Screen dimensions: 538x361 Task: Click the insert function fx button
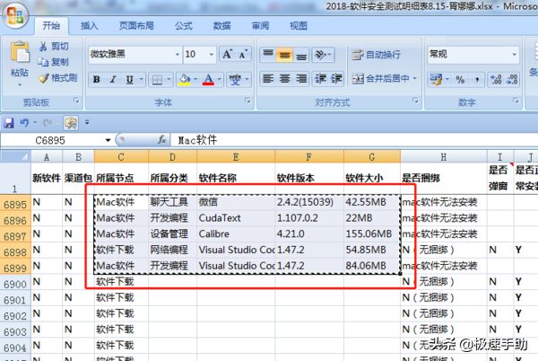click(x=162, y=140)
